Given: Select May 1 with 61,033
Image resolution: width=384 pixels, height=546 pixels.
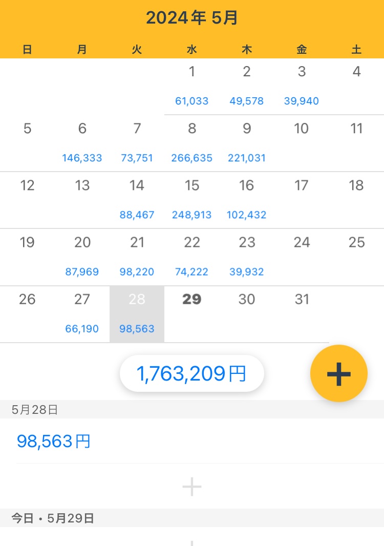Looking at the screenshot, I should tap(192, 87).
